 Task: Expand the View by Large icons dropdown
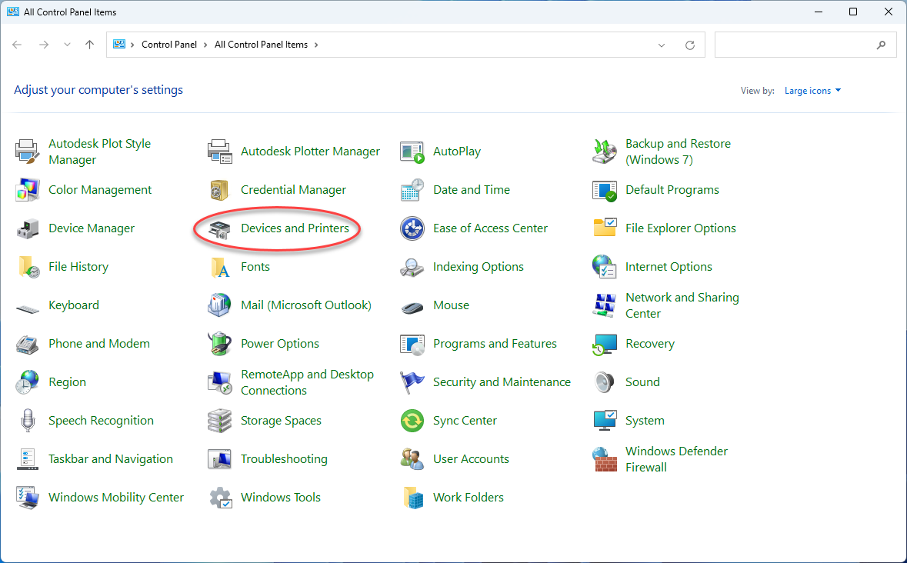pos(812,91)
